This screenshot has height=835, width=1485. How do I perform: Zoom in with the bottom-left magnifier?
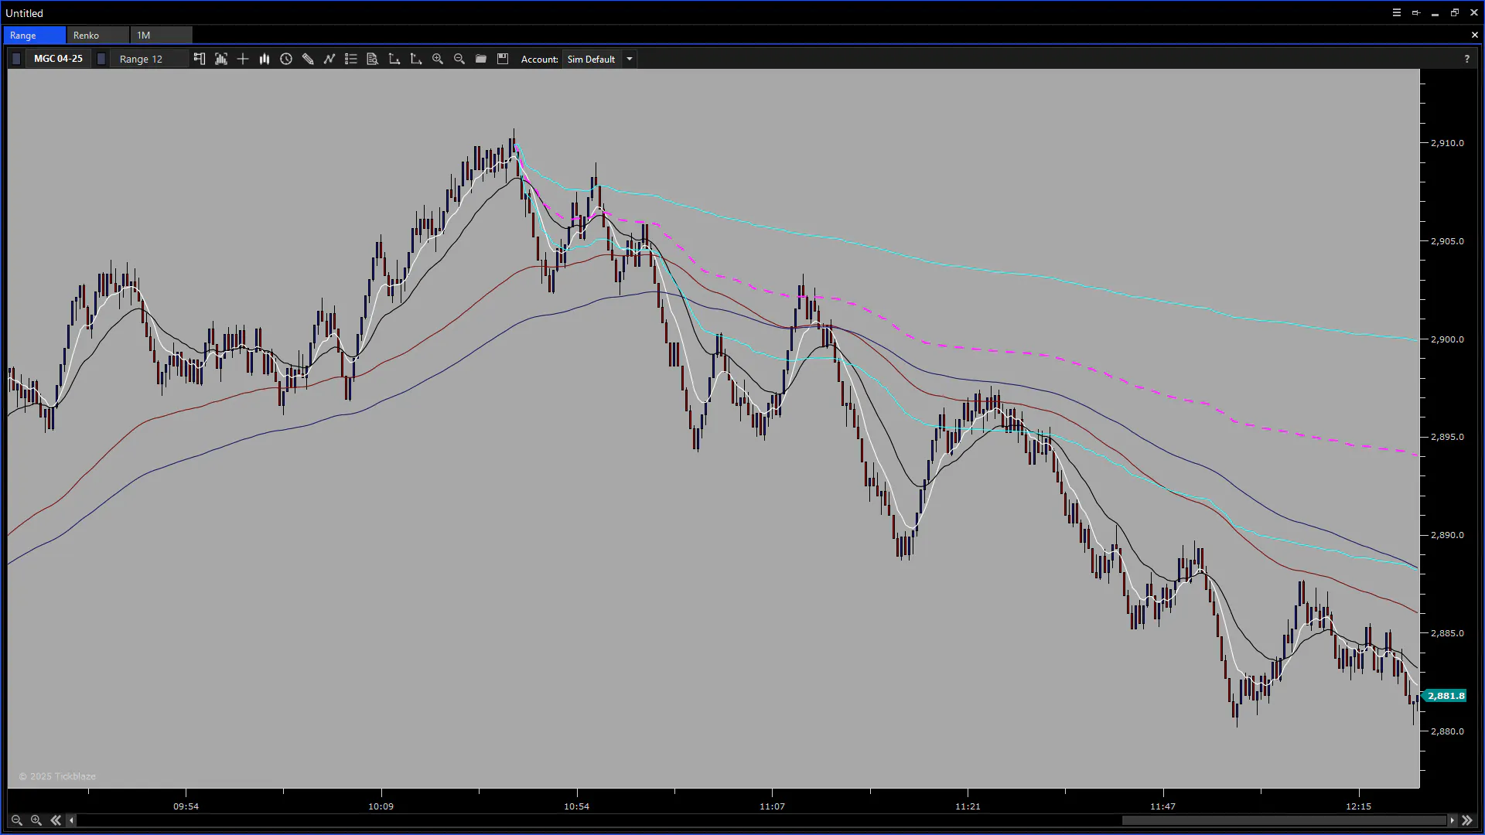36,820
